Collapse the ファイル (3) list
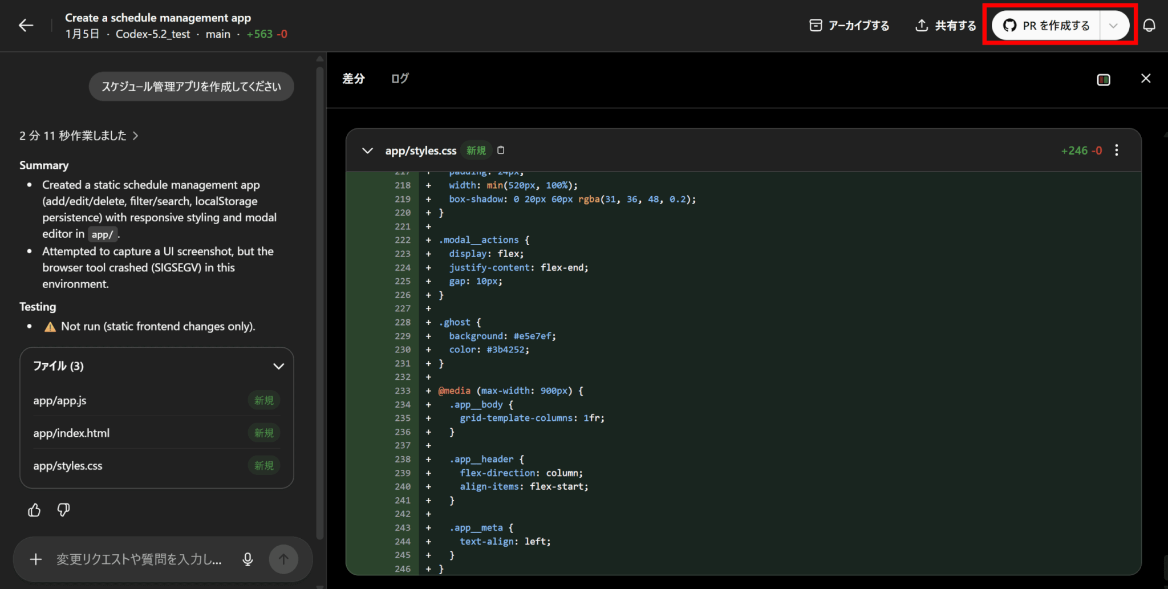This screenshot has height=589, width=1168. [278, 366]
